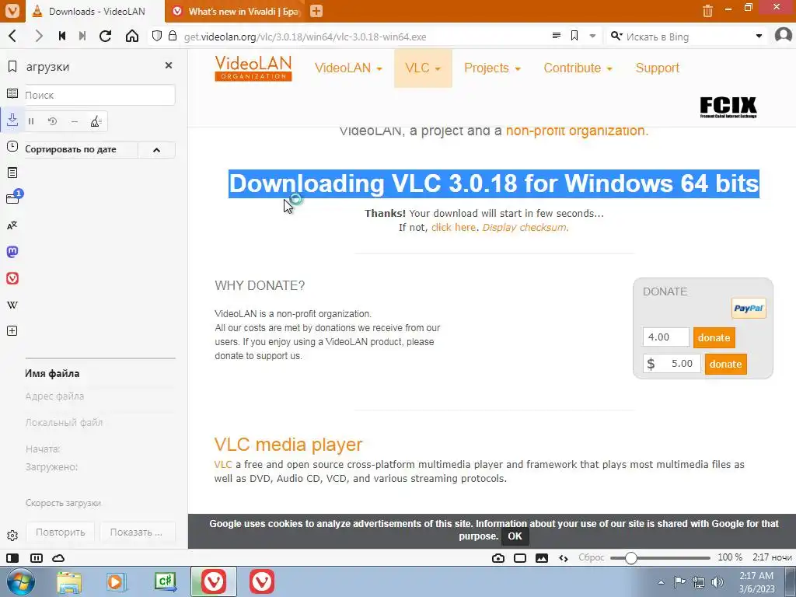This screenshot has height=597, width=796.
Task: Open closed tabs trash can
Action: [707, 11]
